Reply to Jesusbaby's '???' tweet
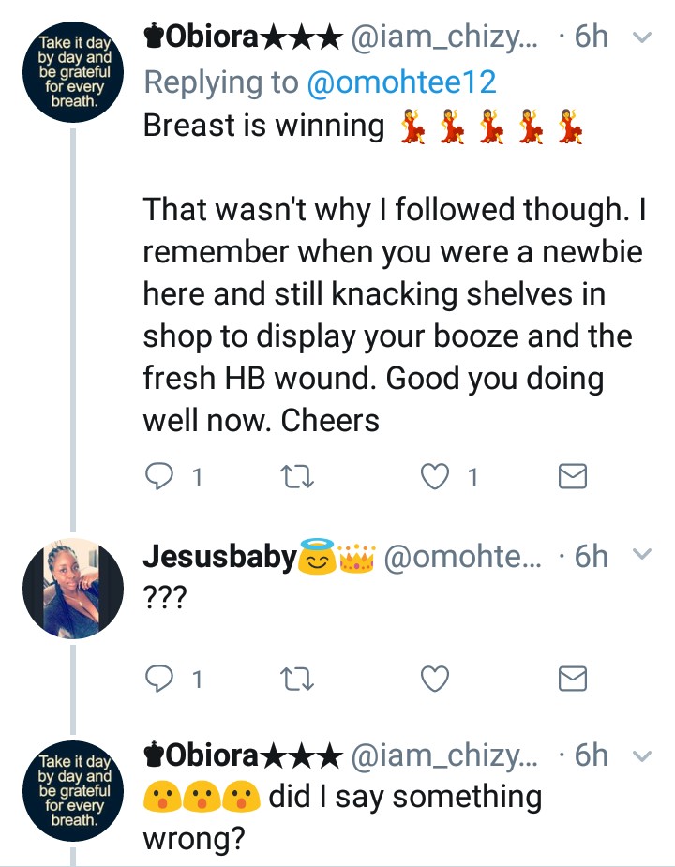This screenshot has width=675, height=867. click(x=161, y=679)
